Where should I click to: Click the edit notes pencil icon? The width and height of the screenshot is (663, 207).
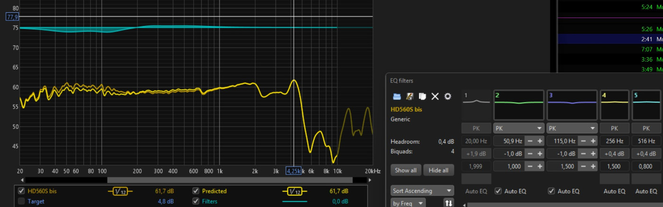[x=410, y=96]
